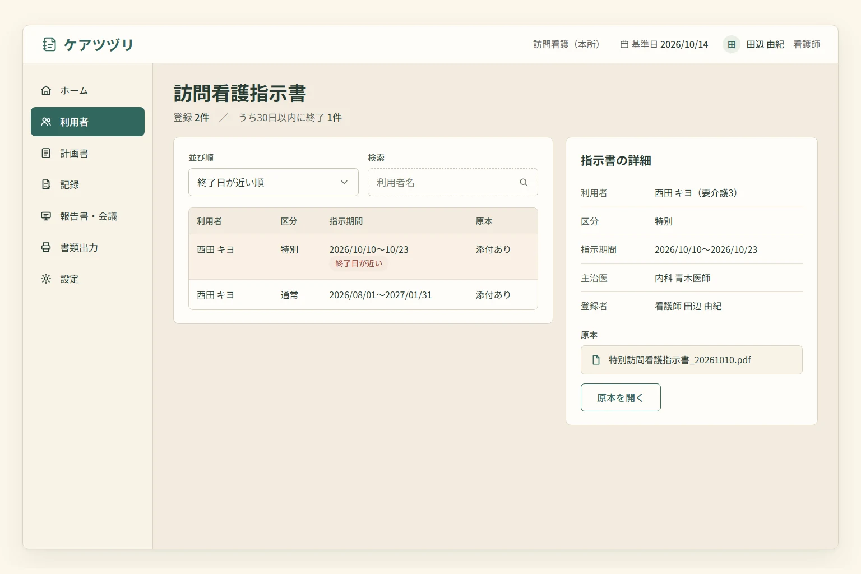Open the 並び順 sort dropdown
Screen dimensions: 861x574
point(274,182)
